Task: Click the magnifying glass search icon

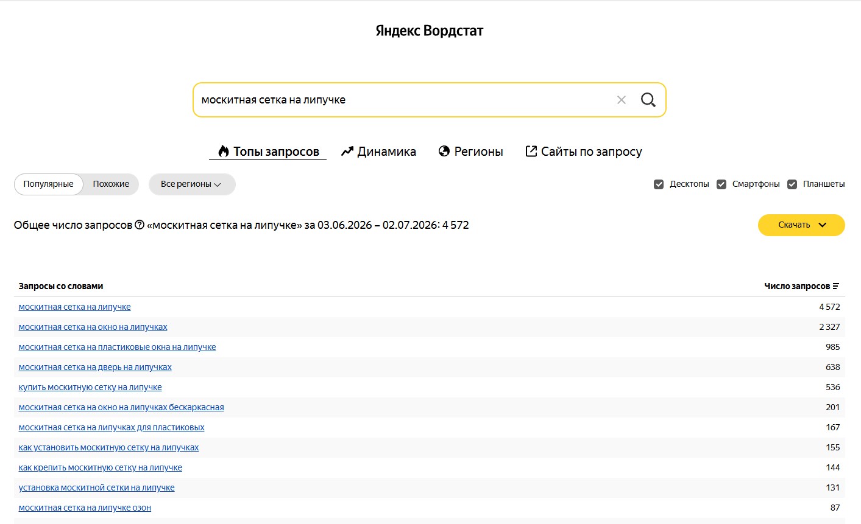Action: point(648,100)
